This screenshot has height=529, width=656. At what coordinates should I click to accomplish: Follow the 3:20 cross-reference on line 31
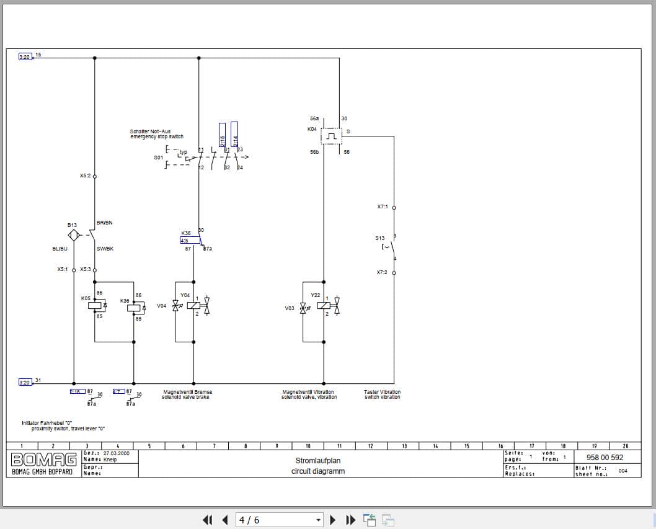click(x=25, y=382)
